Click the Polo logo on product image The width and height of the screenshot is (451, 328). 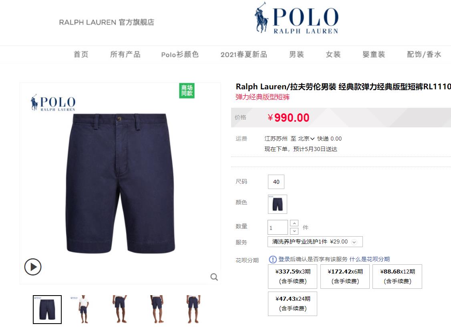pos(53,103)
